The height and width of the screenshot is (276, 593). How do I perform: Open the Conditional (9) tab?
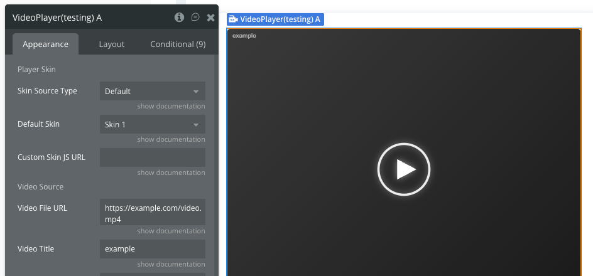click(178, 44)
